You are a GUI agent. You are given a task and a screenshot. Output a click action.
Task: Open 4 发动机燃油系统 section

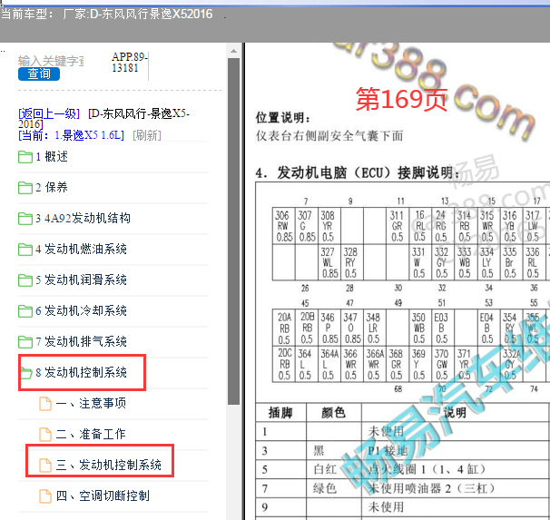click(x=81, y=250)
